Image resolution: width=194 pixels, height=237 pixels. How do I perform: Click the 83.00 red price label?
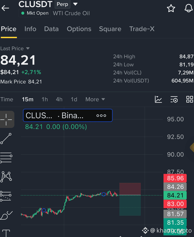click(x=175, y=204)
